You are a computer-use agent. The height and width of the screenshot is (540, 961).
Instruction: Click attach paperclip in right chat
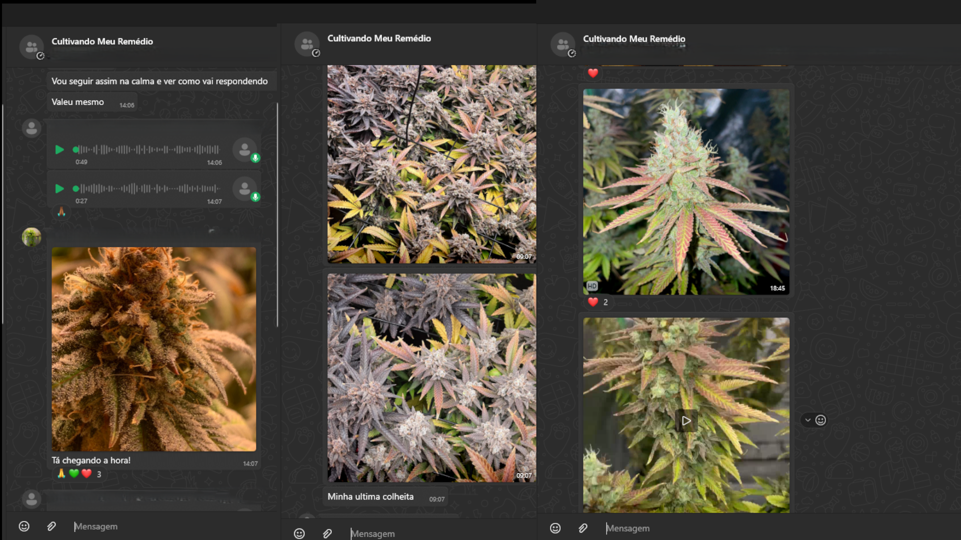tap(583, 528)
